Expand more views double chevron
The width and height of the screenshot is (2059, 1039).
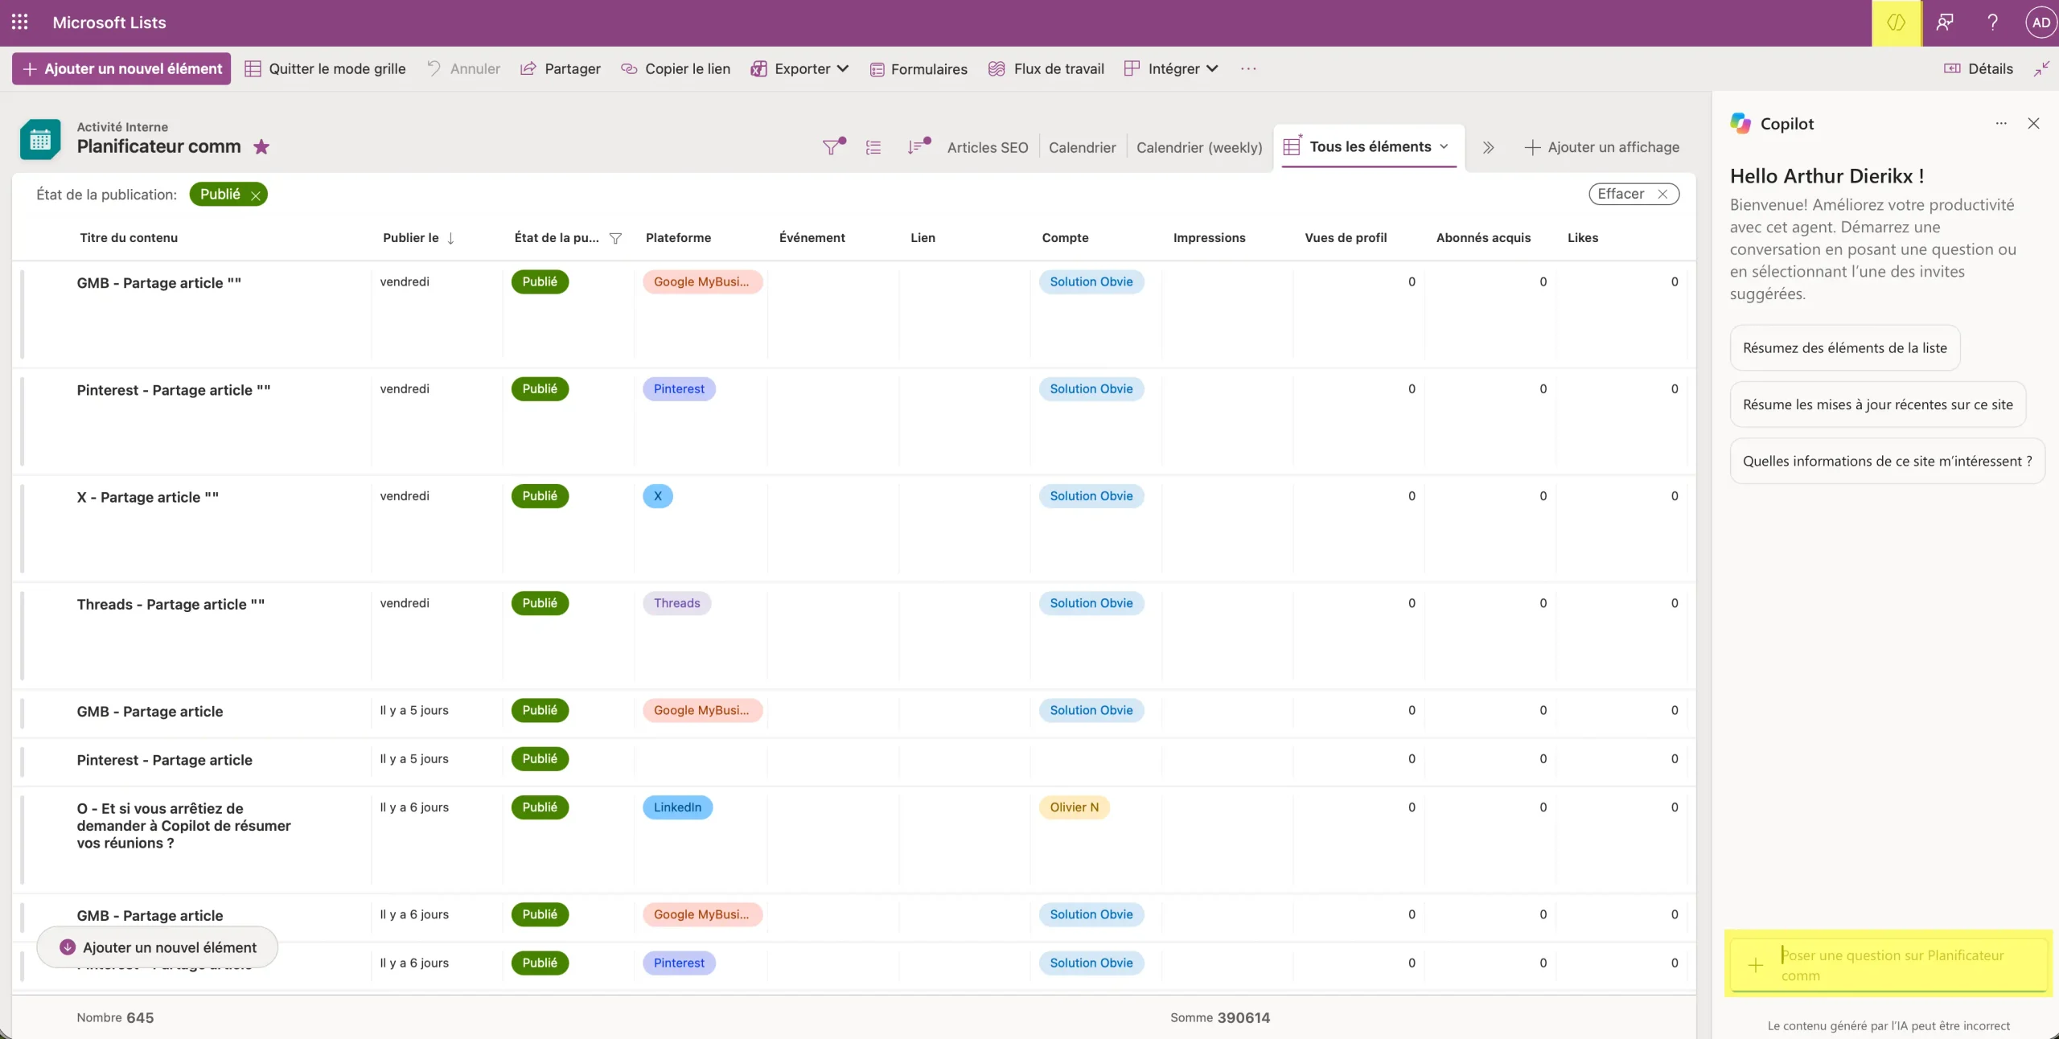(1488, 147)
